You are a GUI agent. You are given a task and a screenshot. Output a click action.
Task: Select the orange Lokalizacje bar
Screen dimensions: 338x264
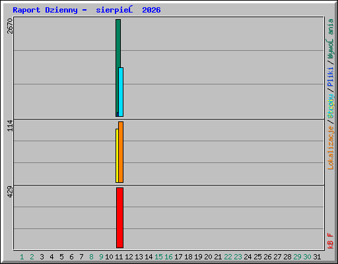(x=121, y=152)
